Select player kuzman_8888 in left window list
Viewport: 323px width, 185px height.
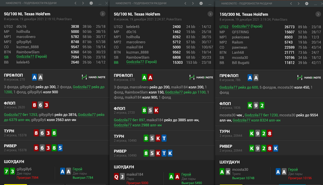(27, 47)
